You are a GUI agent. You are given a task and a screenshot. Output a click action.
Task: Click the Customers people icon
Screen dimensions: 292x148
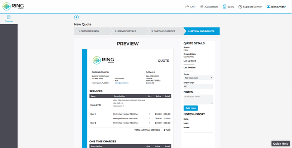click(202, 7)
